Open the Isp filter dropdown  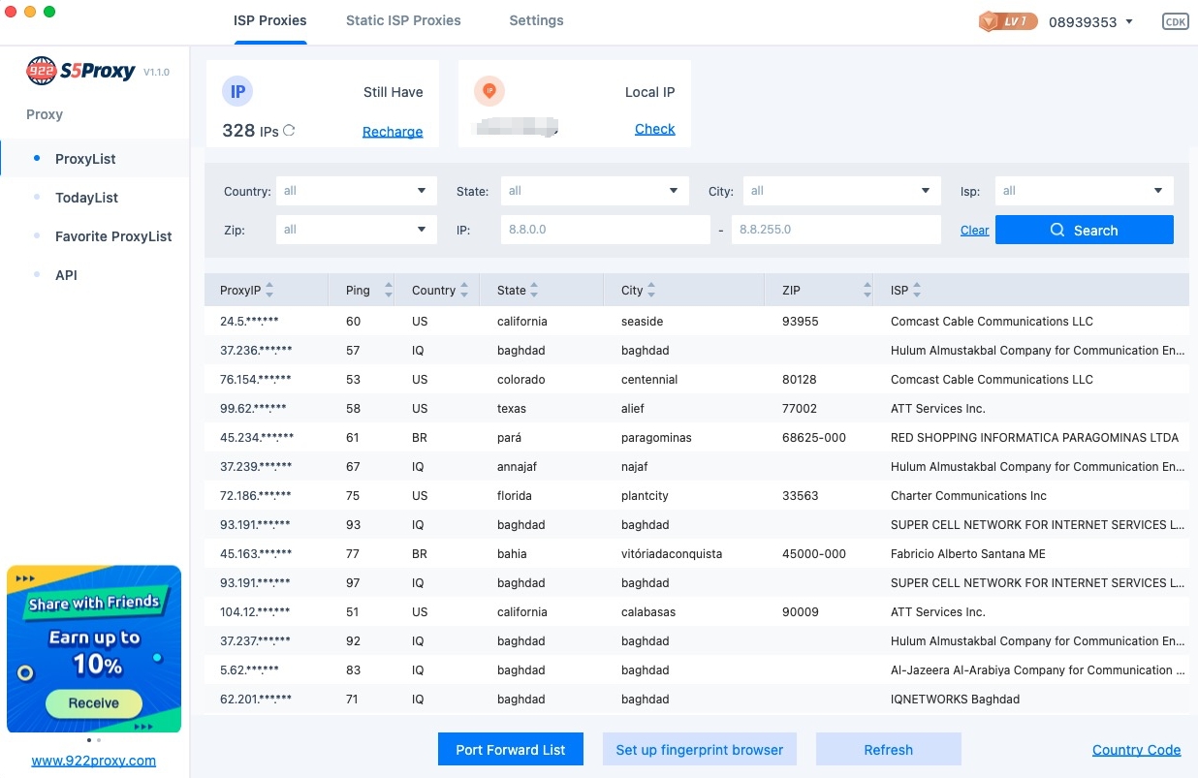(1084, 191)
